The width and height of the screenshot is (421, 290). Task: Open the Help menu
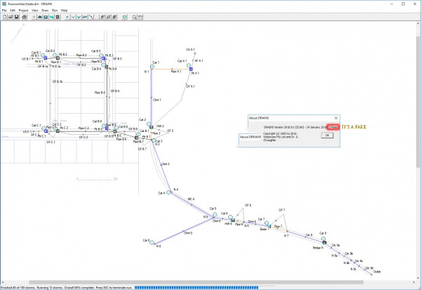click(64, 11)
